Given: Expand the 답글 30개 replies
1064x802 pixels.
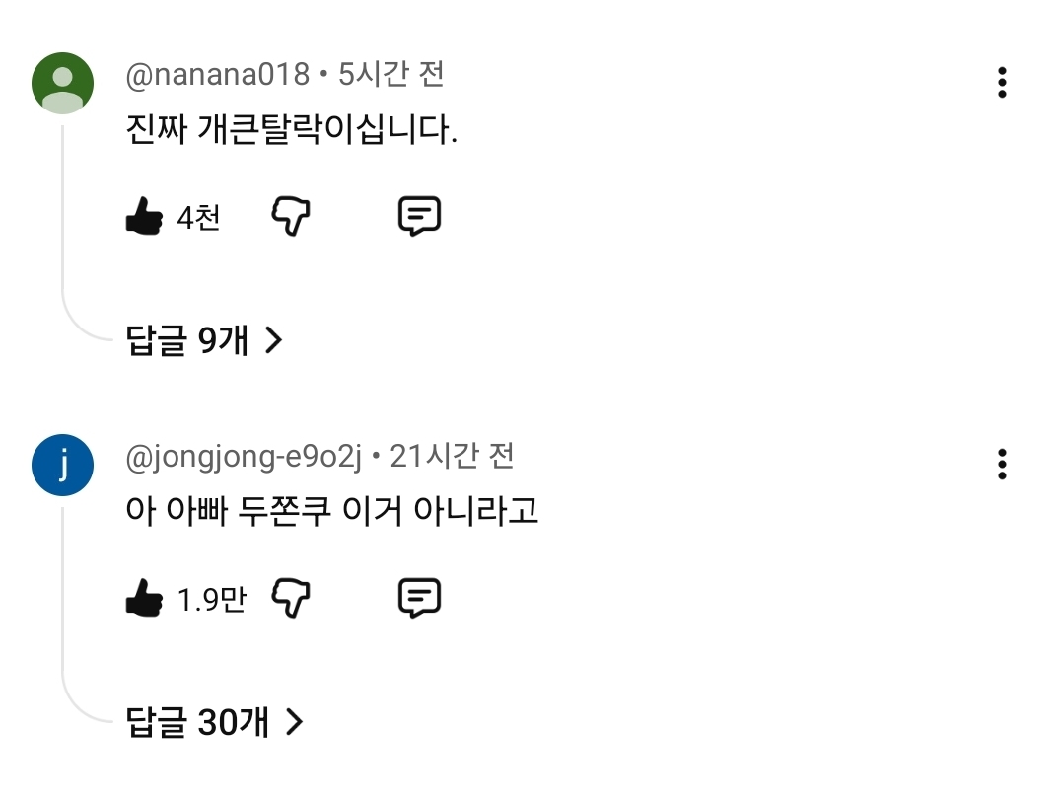Looking at the screenshot, I should pyautogui.click(x=197, y=723).
